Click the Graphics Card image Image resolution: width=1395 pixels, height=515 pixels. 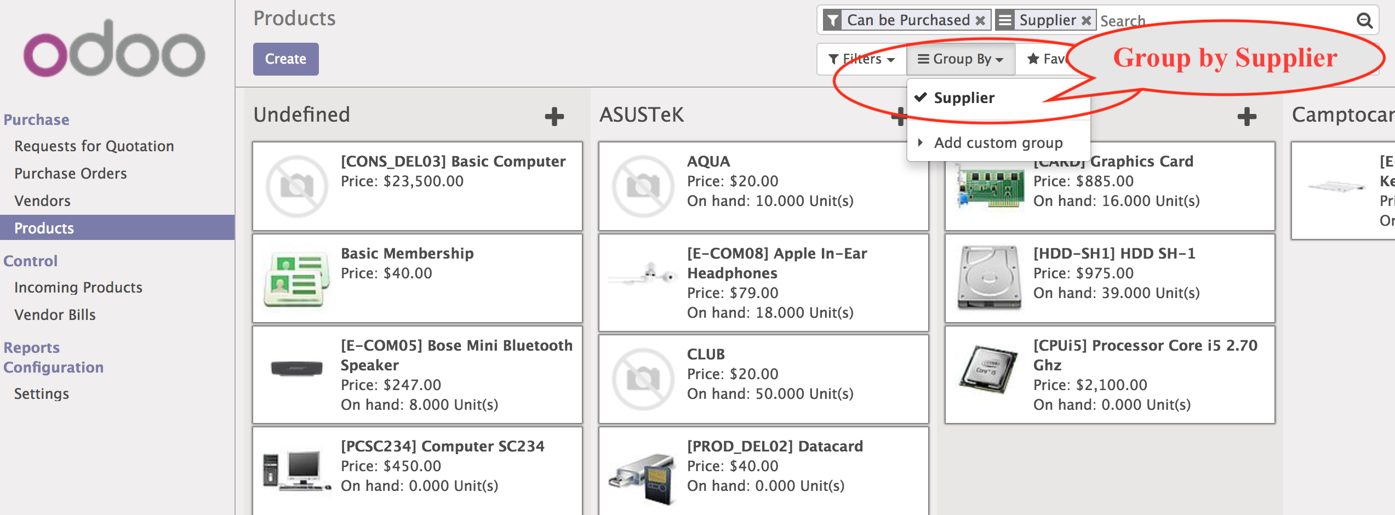990,186
